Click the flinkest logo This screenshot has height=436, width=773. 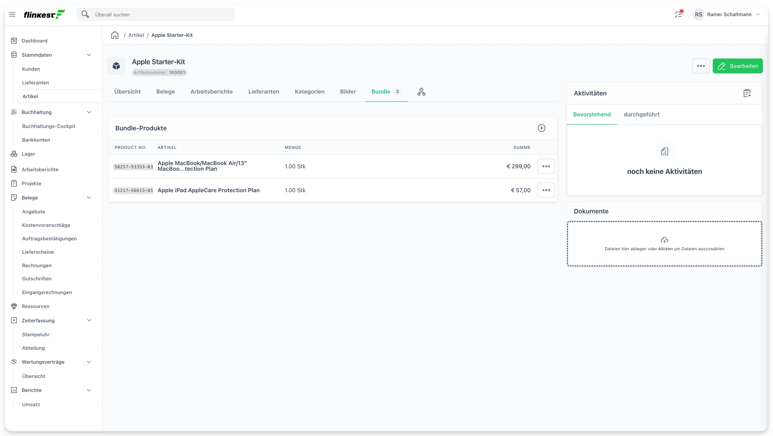pyautogui.click(x=44, y=15)
